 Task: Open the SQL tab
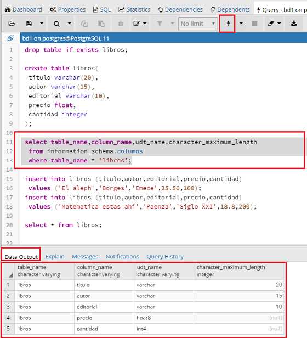point(101,9)
